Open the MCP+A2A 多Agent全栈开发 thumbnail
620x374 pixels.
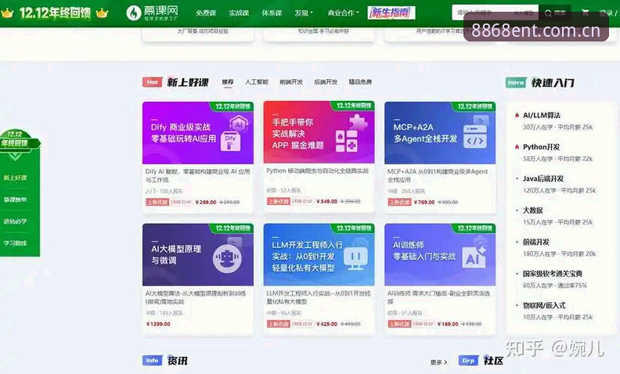[440, 133]
